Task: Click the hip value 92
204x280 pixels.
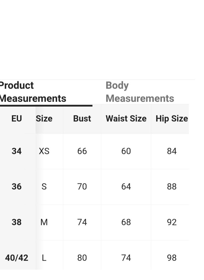Action: 172,222
